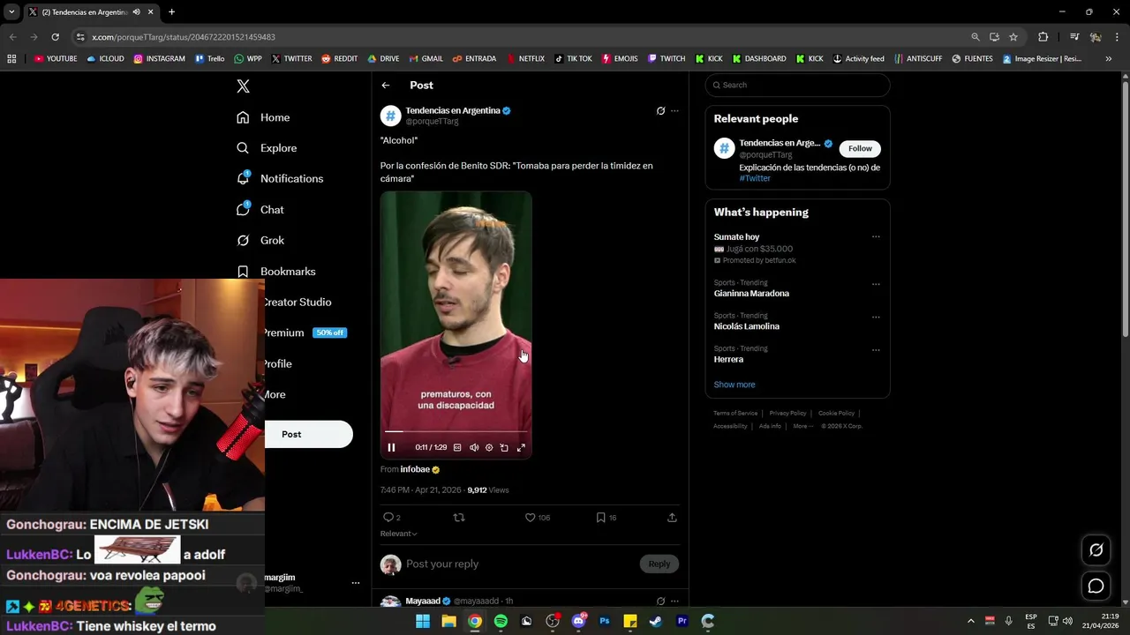Open YOUTUBE bookmark
The image size is (1130, 635).
coord(56,59)
